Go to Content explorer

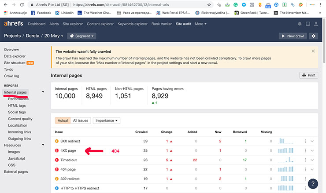pyautogui.click(x=100, y=24)
